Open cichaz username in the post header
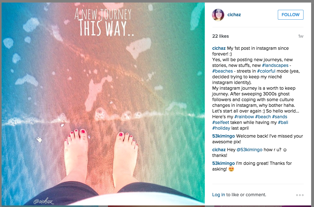 click(x=234, y=15)
